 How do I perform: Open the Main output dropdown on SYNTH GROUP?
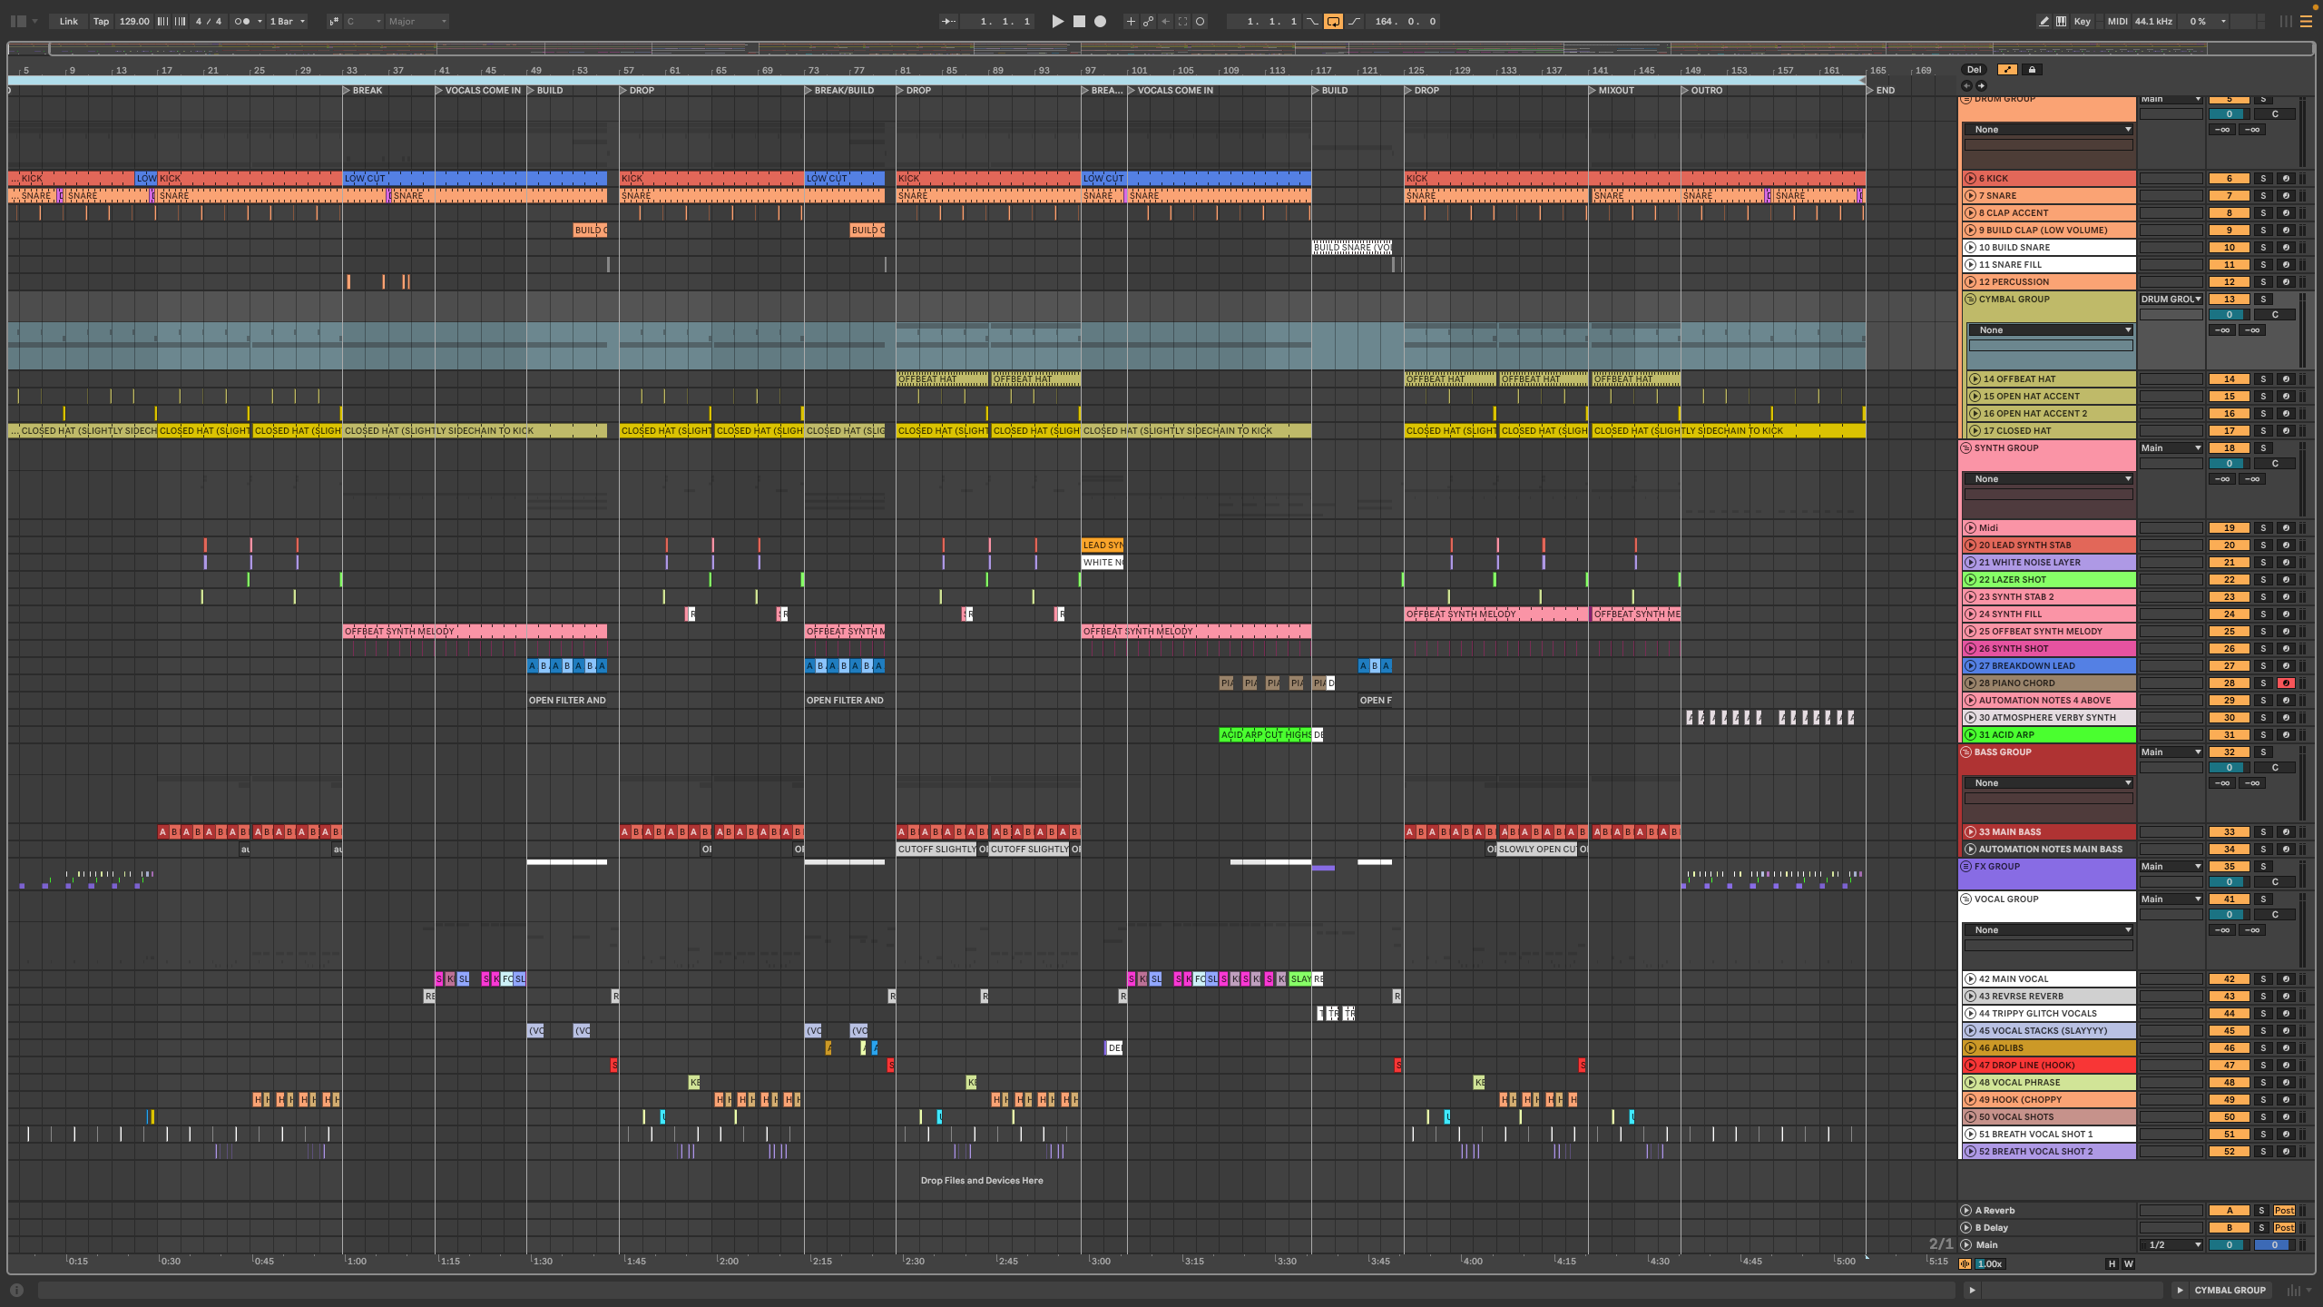point(2171,448)
